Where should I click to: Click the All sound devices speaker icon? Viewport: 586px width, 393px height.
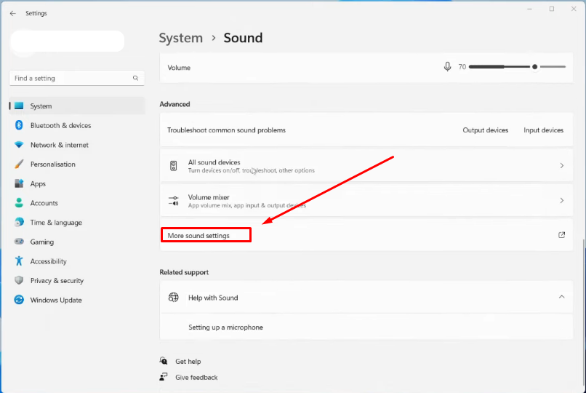point(174,166)
